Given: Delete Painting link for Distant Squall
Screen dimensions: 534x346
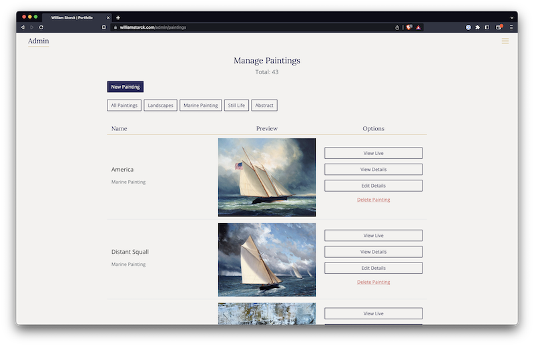Looking at the screenshot, I should coord(373,283).
